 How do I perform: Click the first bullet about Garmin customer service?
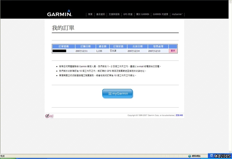(x=110, y=67)
